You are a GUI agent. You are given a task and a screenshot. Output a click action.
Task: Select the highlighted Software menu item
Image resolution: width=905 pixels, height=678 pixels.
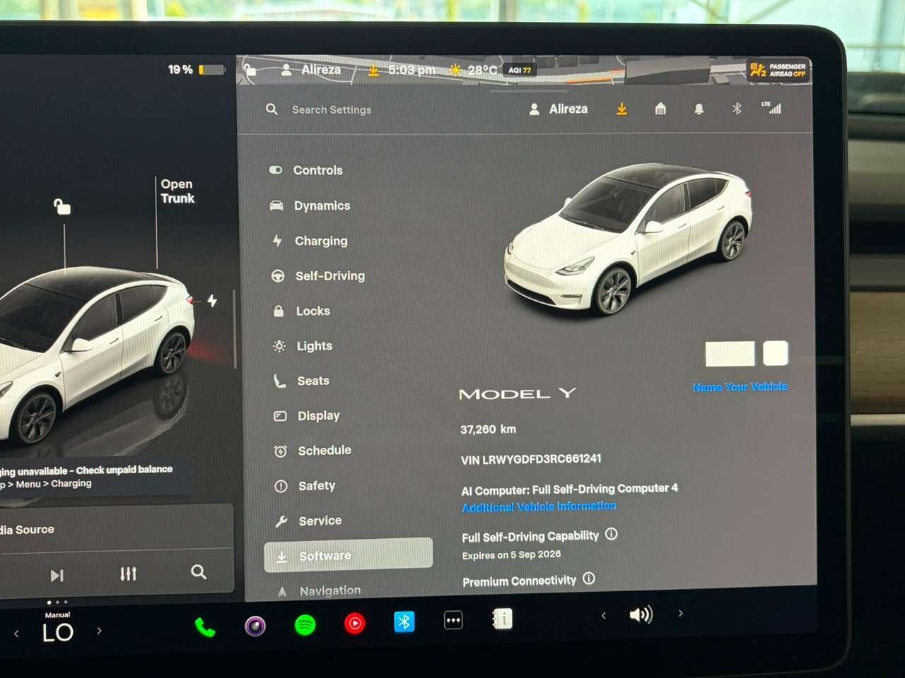pyautogui.click(x=349, y=555)
